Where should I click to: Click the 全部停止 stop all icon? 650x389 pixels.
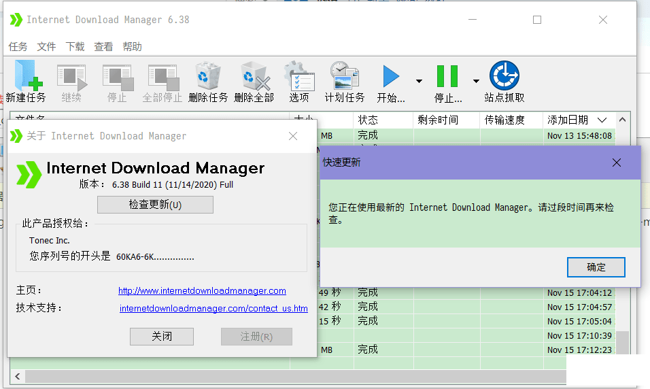(163, 77)
